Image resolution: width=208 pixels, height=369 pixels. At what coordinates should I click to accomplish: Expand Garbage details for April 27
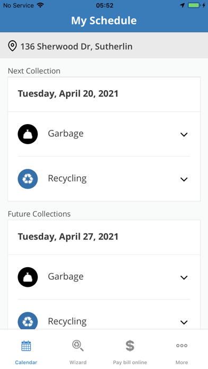point(184,277)
